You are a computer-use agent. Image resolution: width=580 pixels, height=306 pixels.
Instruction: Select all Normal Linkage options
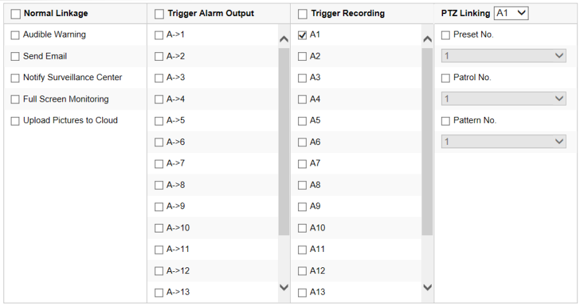coord(15,13)
